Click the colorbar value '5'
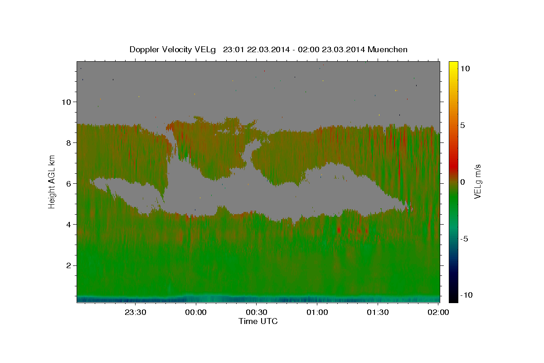544x363 pixels. [462, 125]
